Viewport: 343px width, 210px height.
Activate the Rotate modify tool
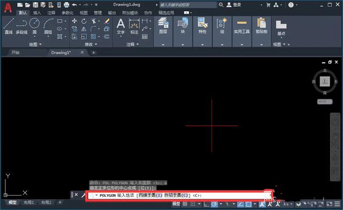point(84,21)
